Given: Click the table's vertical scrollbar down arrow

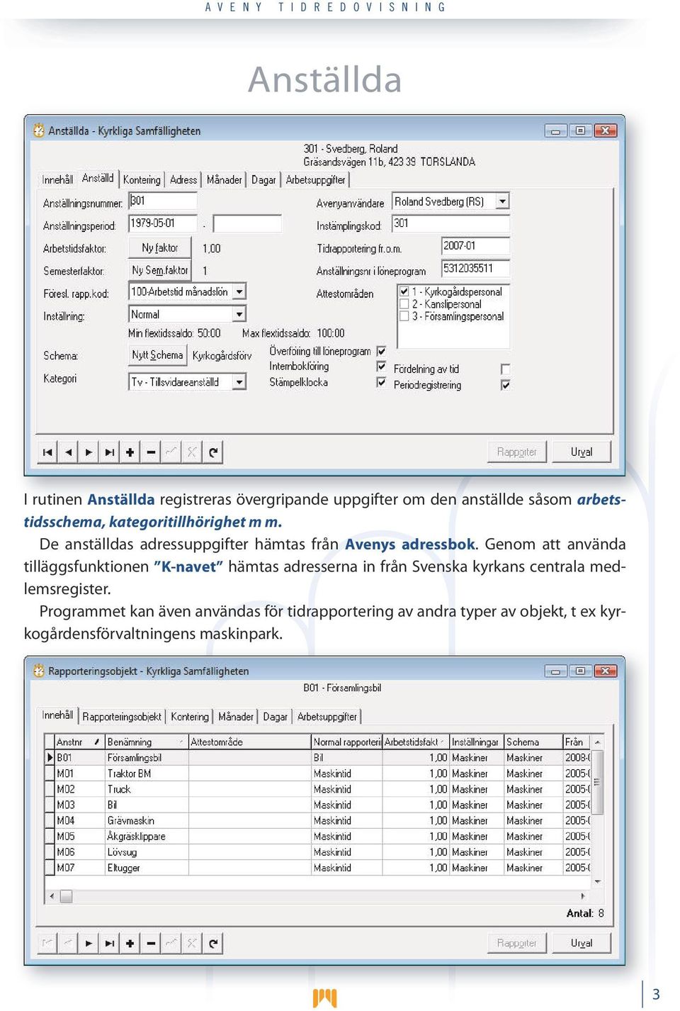Looking at the screenshot, I should tap(598, 881).
